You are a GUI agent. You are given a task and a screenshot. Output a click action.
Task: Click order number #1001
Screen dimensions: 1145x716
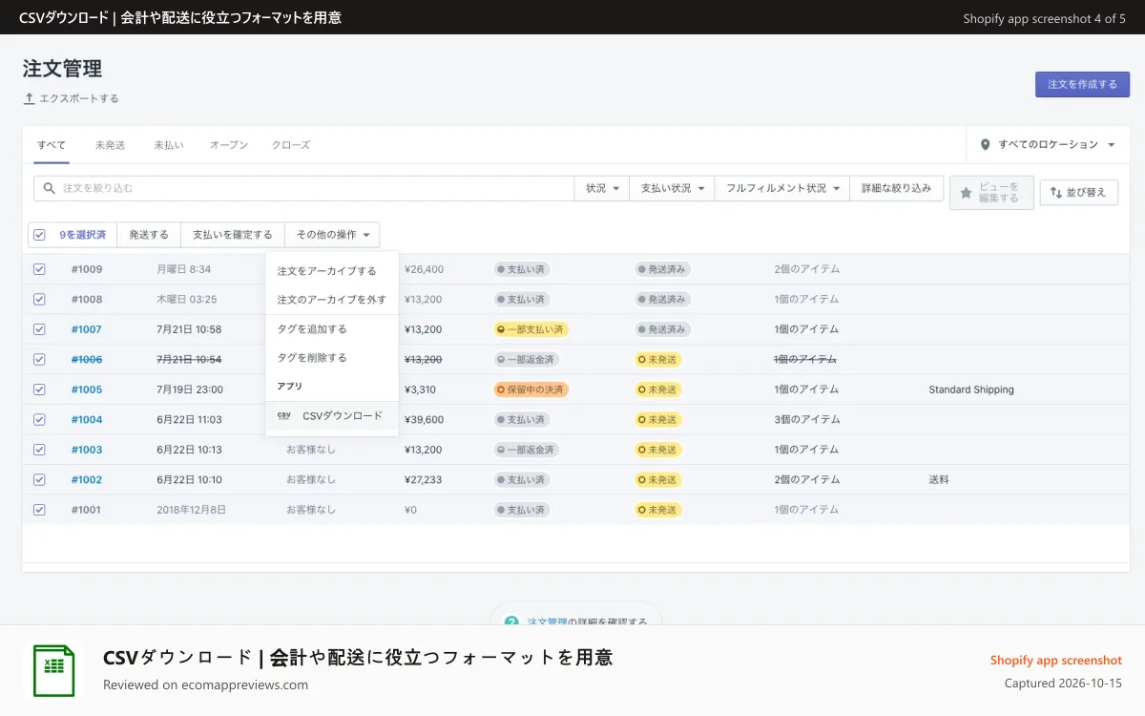point(87,510)
